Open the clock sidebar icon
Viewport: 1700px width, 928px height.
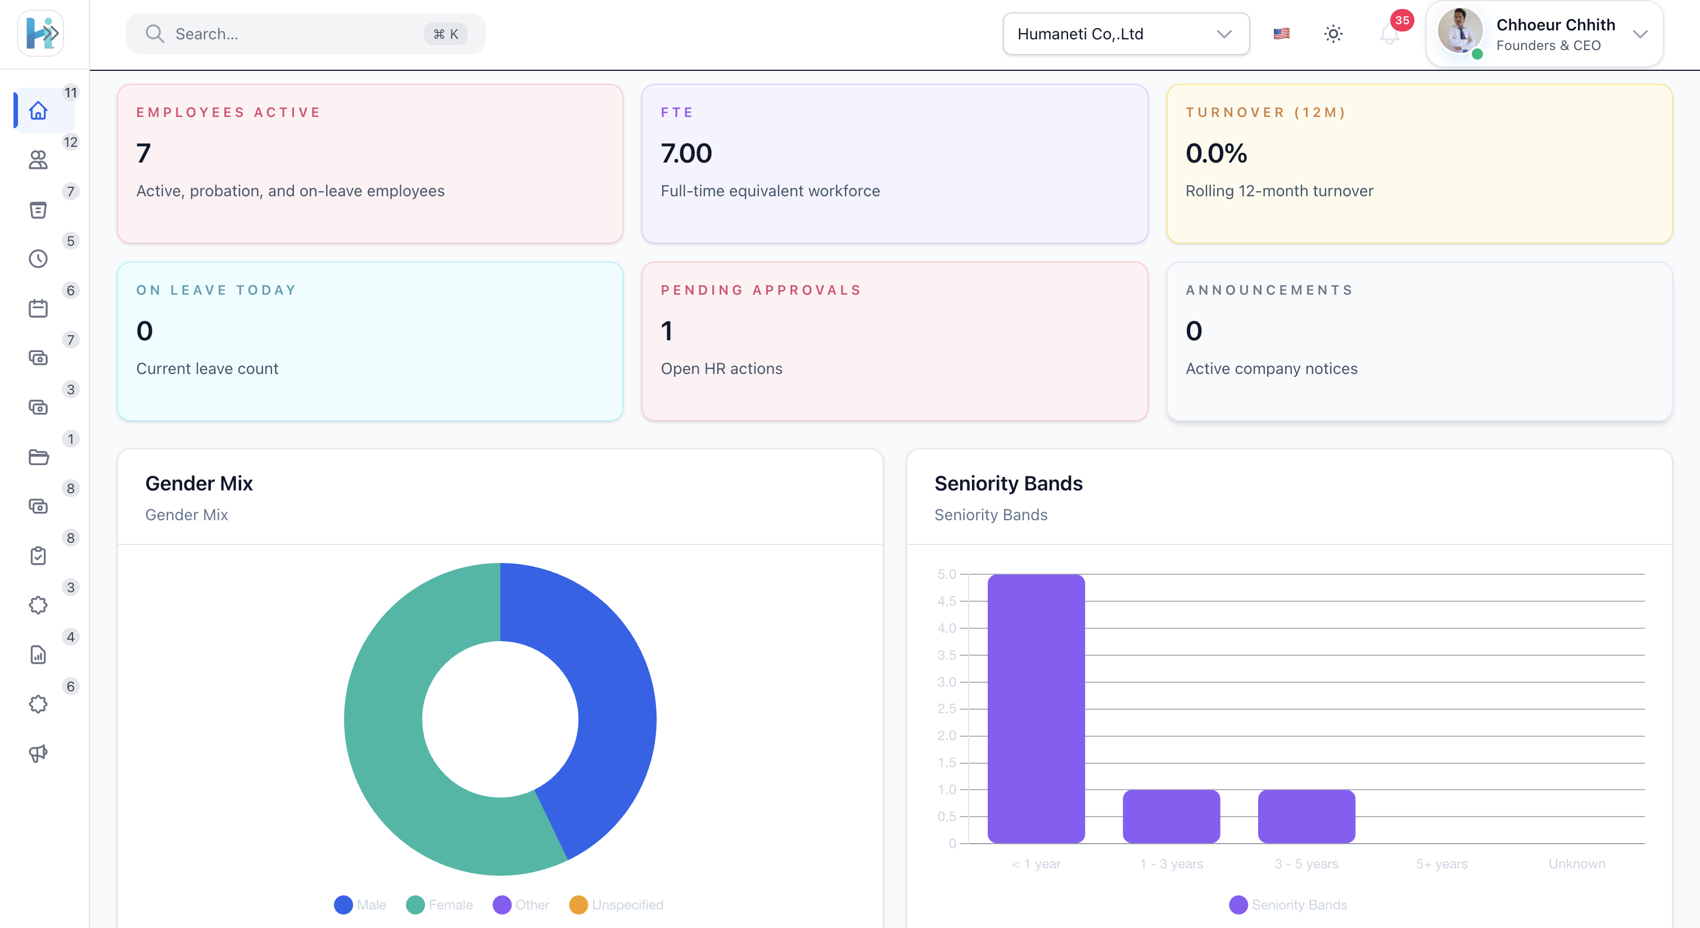tap(38, 259)
